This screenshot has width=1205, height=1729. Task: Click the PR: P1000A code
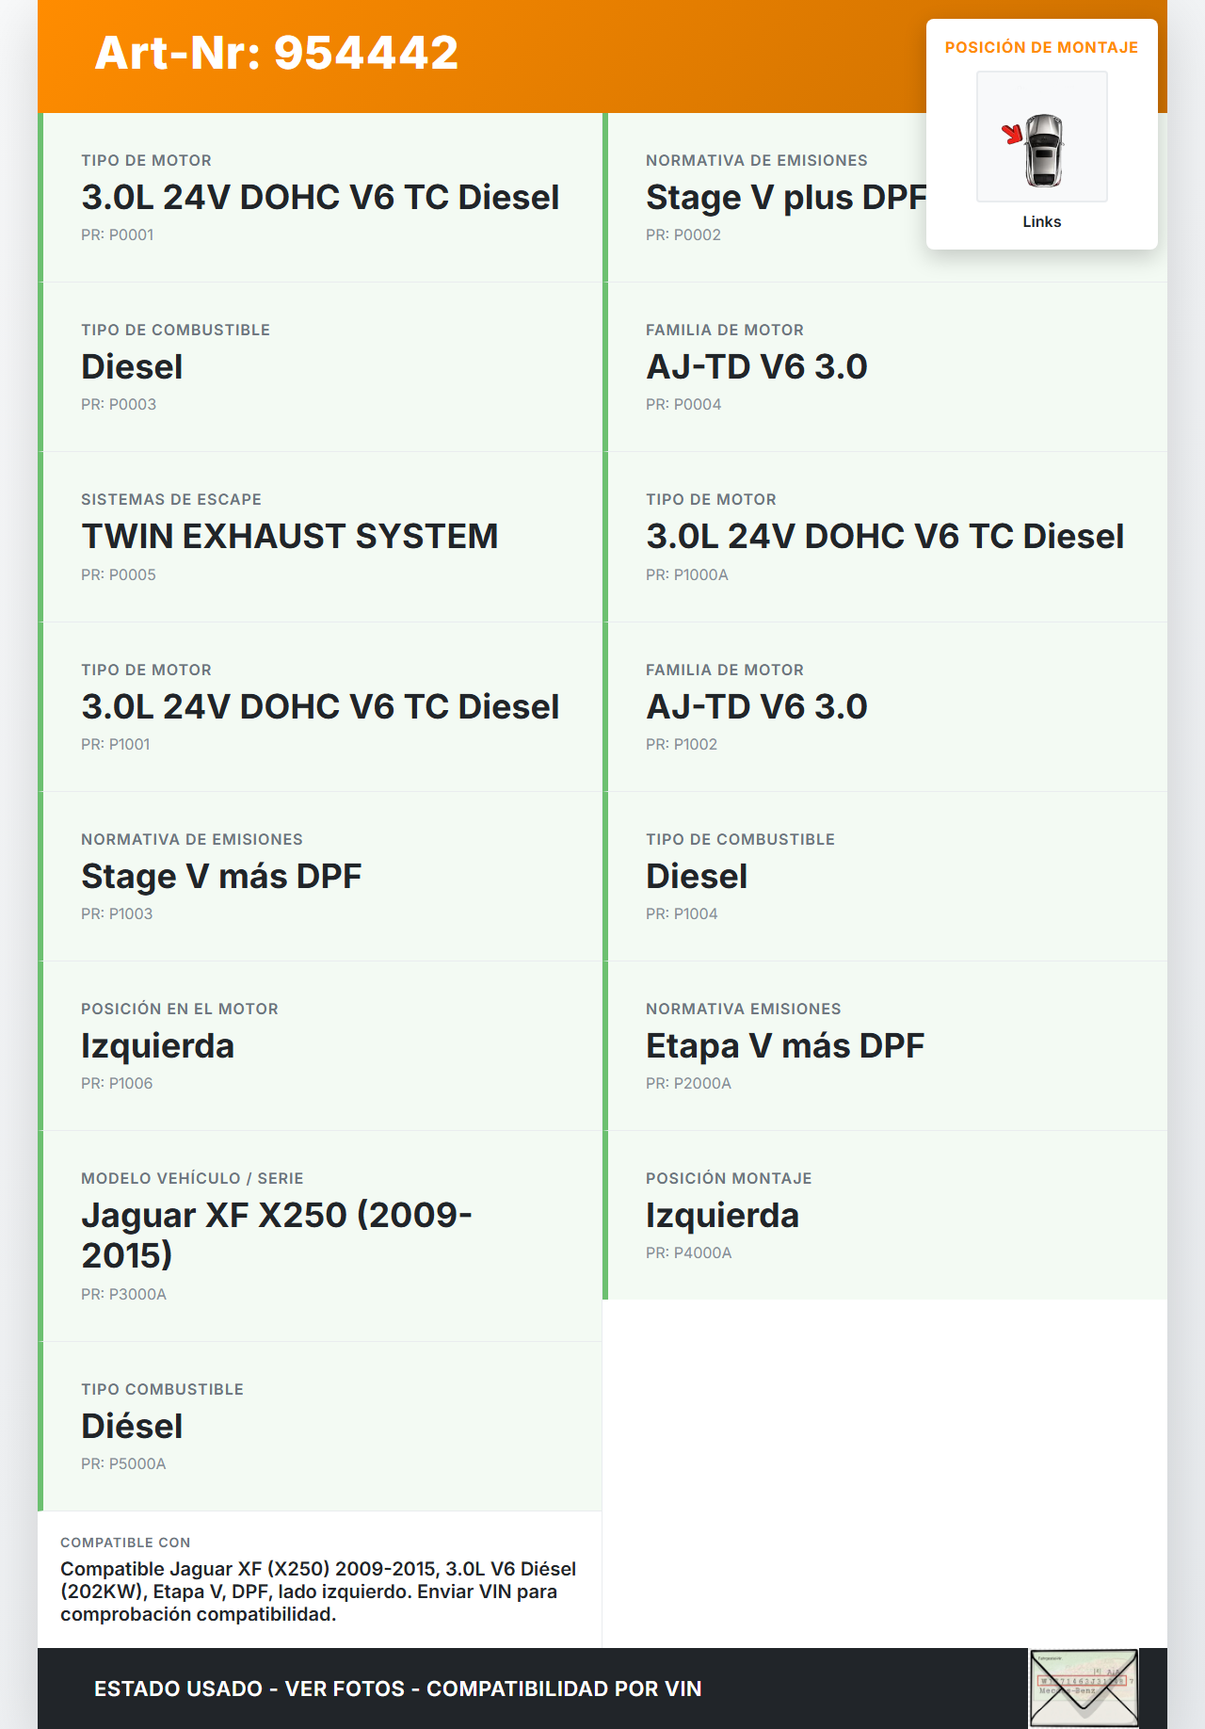pos(686,574)
